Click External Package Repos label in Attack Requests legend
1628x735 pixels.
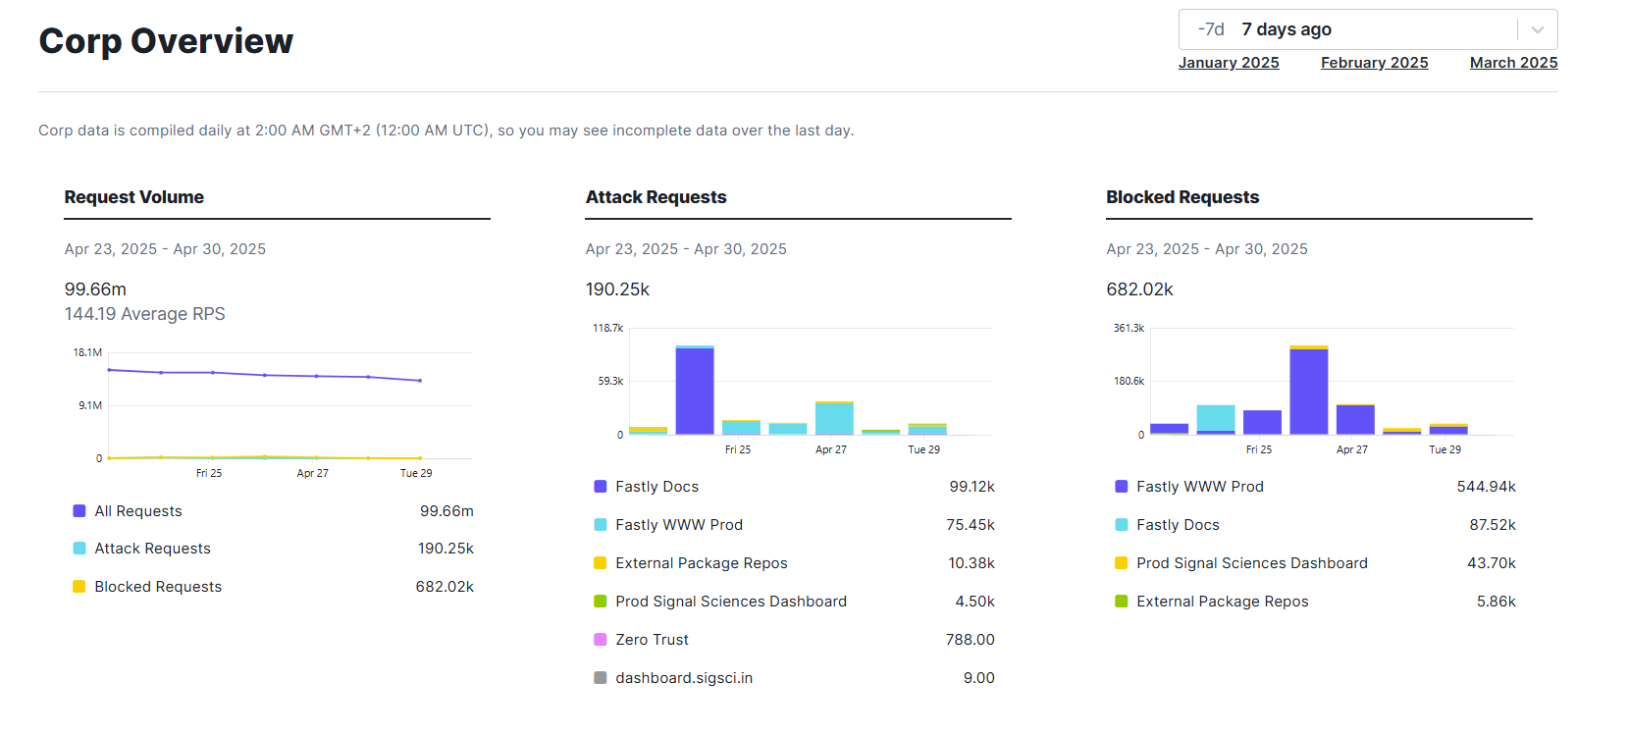click(702, 563)
